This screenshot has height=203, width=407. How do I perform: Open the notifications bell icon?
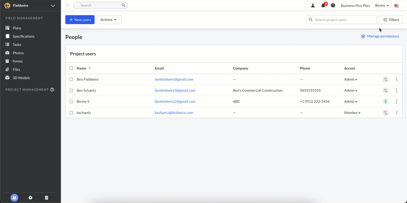click(x=323, y=6)
